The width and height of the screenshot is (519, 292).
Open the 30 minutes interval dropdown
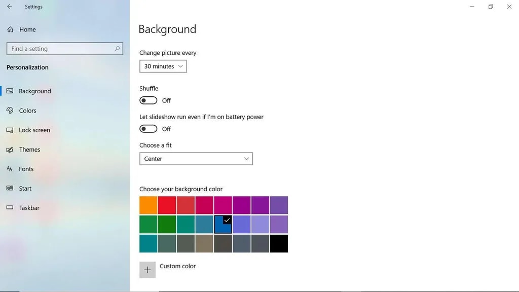[x=163, y=66]
